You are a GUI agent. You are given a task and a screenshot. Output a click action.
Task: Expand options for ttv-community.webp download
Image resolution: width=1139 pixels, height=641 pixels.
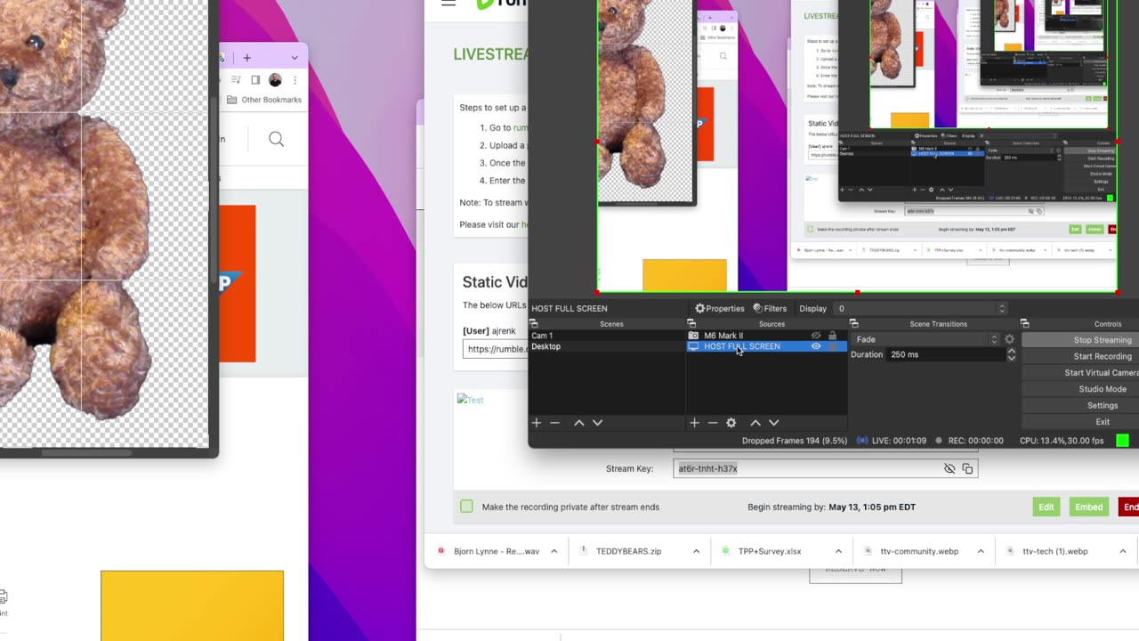point(981,551)
